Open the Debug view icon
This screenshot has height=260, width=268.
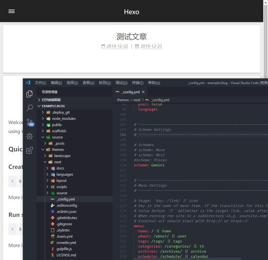pos(30,136)
